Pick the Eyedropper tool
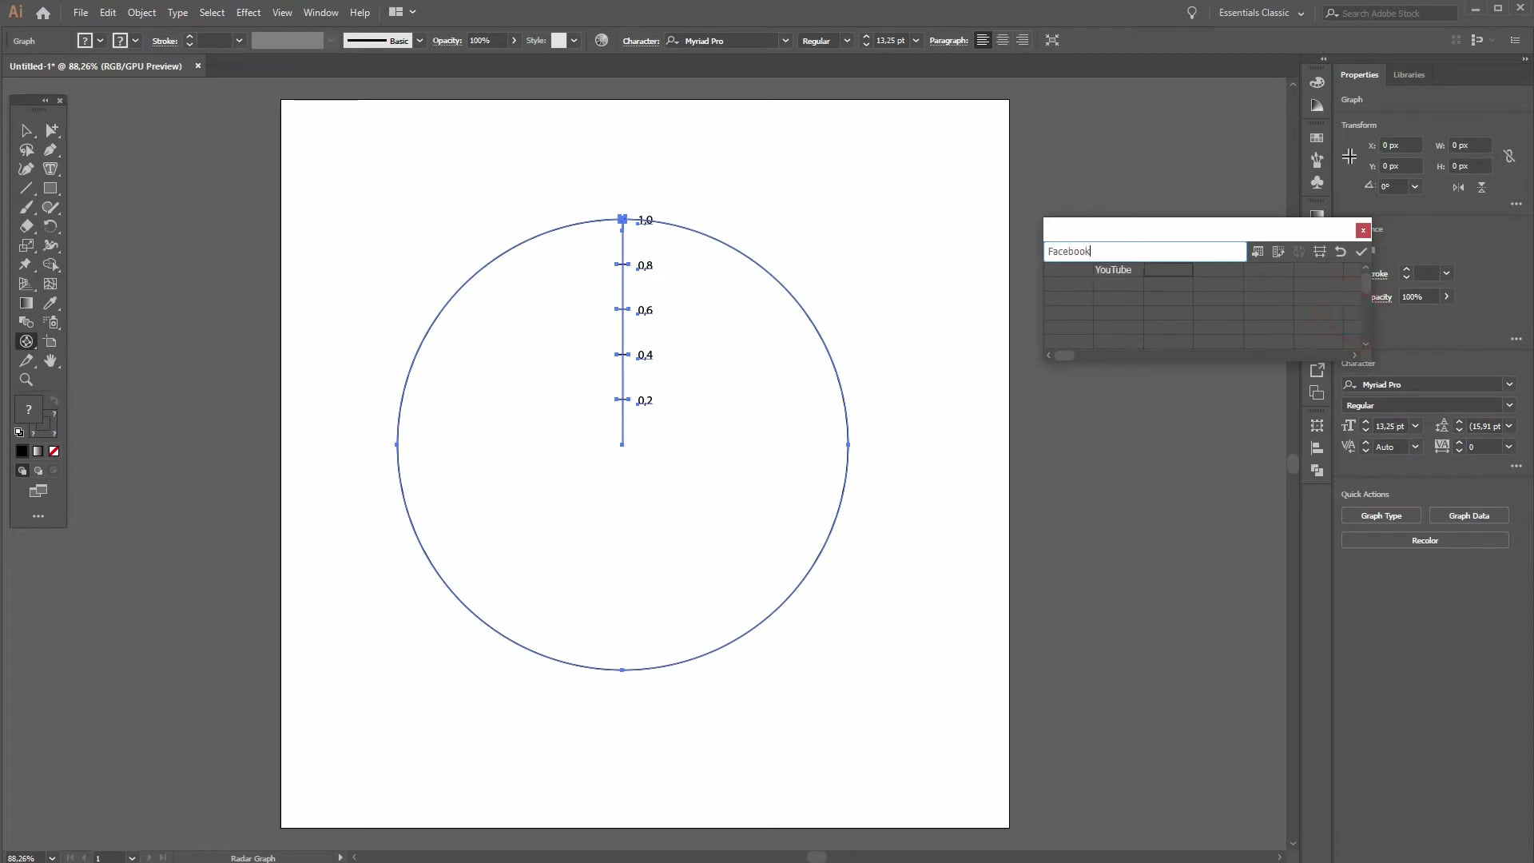 coord(50,304)
